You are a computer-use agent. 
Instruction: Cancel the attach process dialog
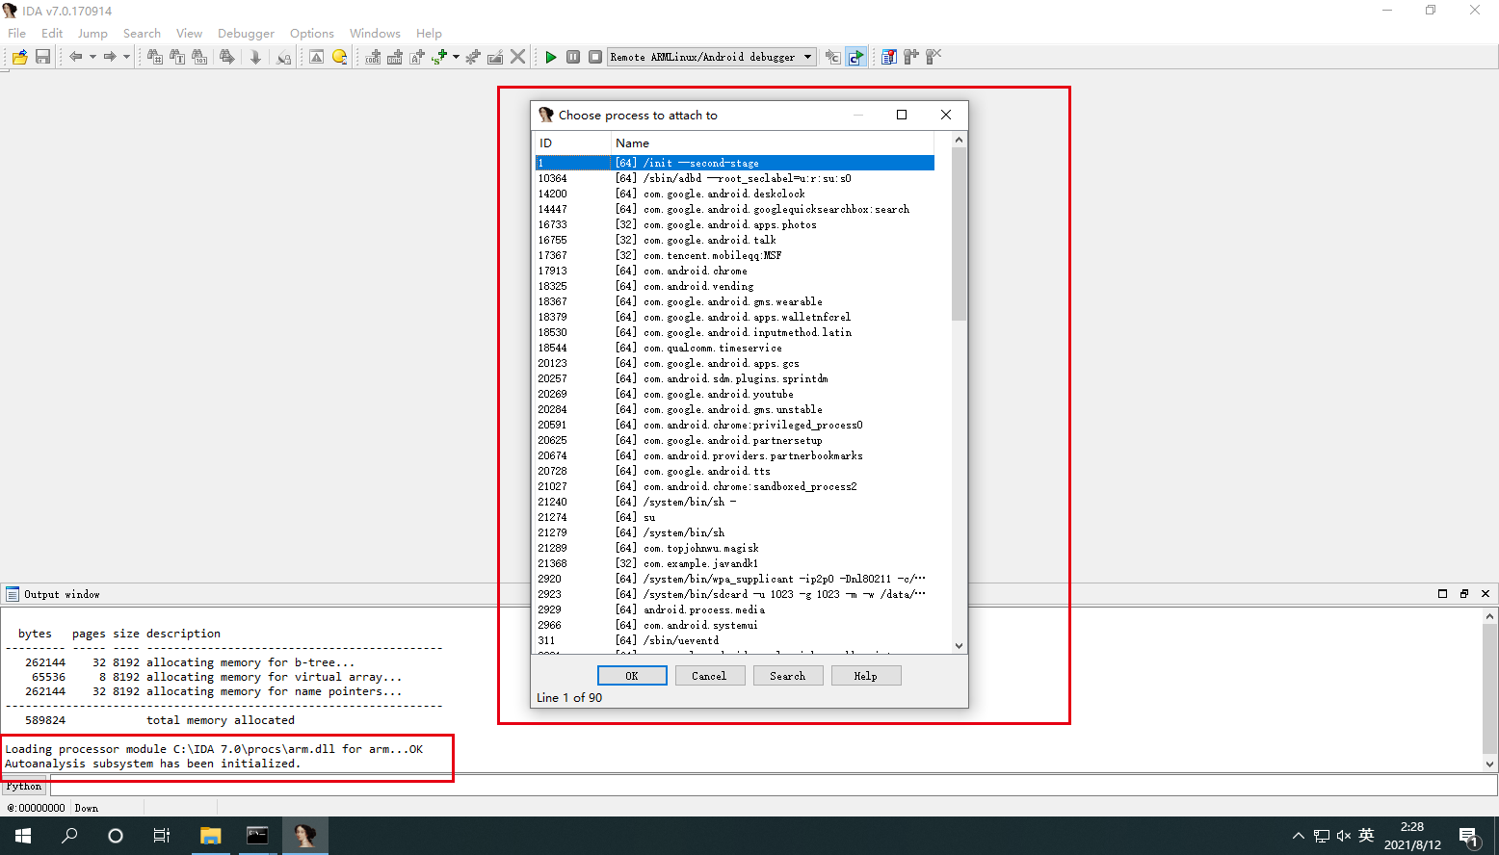point(709,676)
